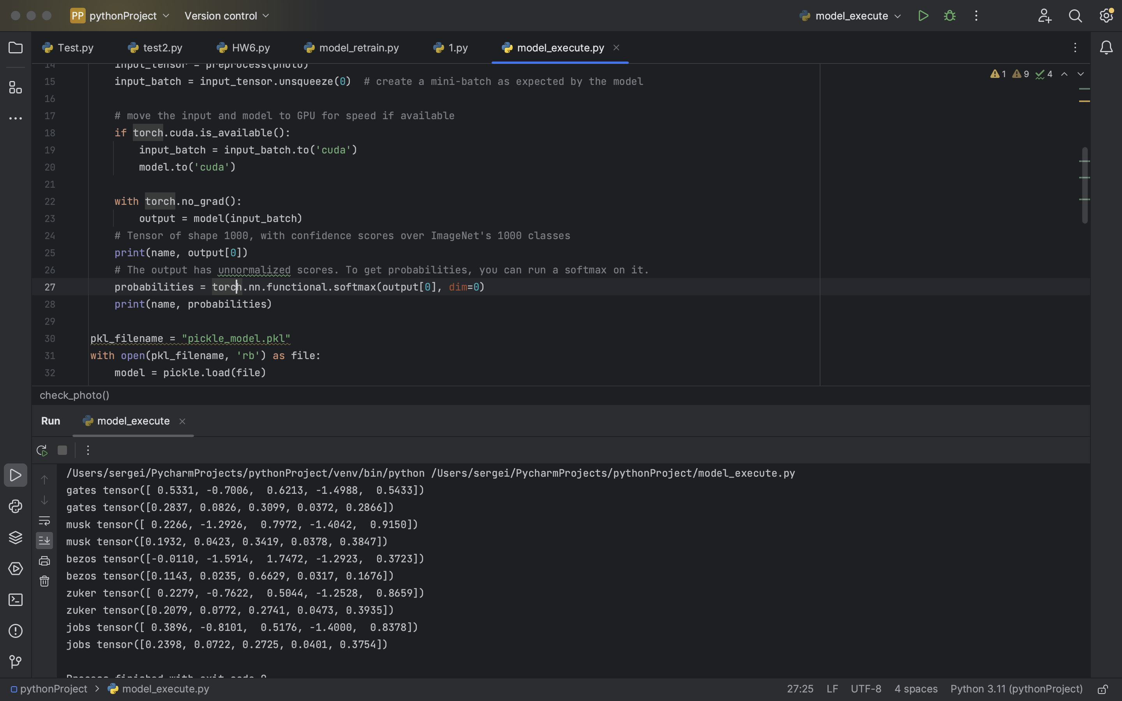
Task: Open UTF-8 encoding selector
Action: (x=866, y=689)
